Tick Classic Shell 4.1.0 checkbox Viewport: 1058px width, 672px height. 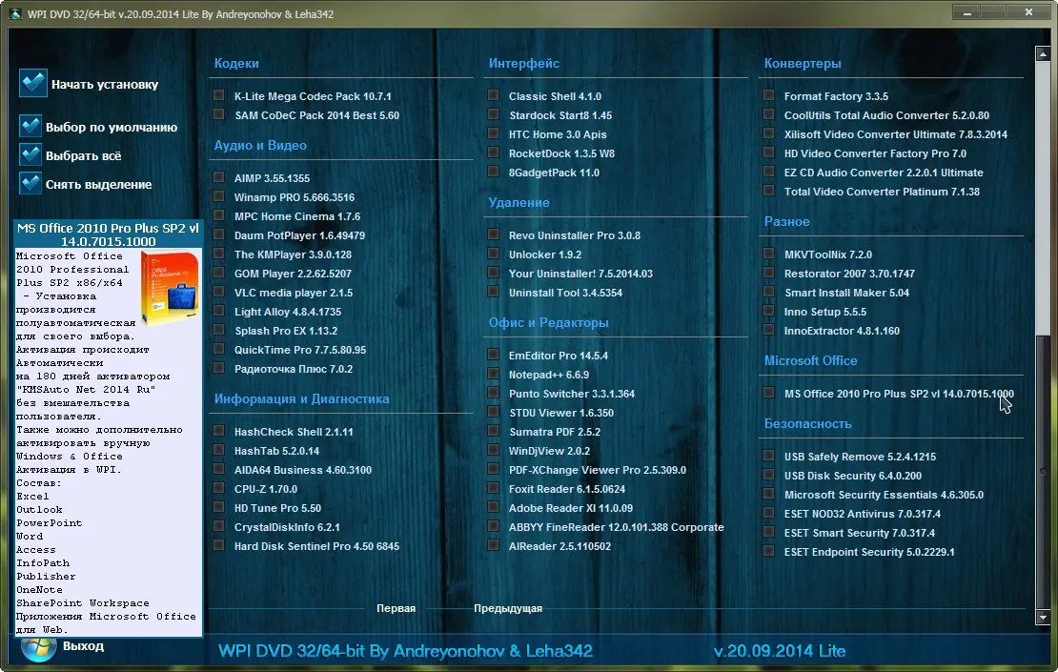point(493,95)
